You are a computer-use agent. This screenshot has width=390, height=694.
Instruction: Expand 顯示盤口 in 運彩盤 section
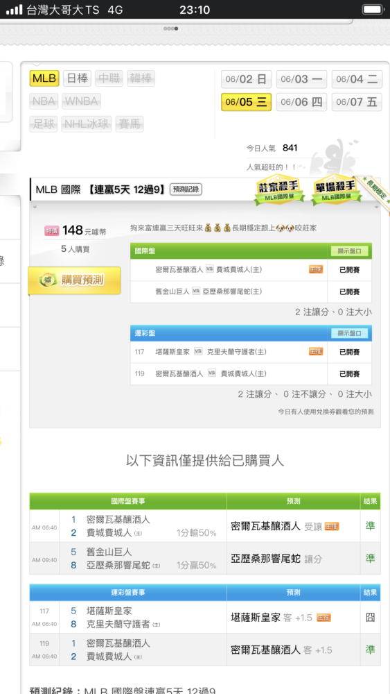click(x=349, y=333)
